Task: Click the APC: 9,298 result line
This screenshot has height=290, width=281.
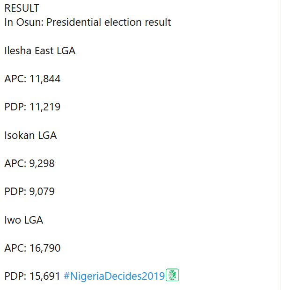Action: 30,164
